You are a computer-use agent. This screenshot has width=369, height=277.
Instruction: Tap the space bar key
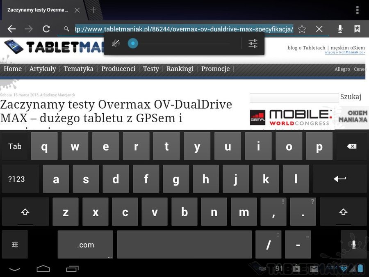click(x=184, y=245)
